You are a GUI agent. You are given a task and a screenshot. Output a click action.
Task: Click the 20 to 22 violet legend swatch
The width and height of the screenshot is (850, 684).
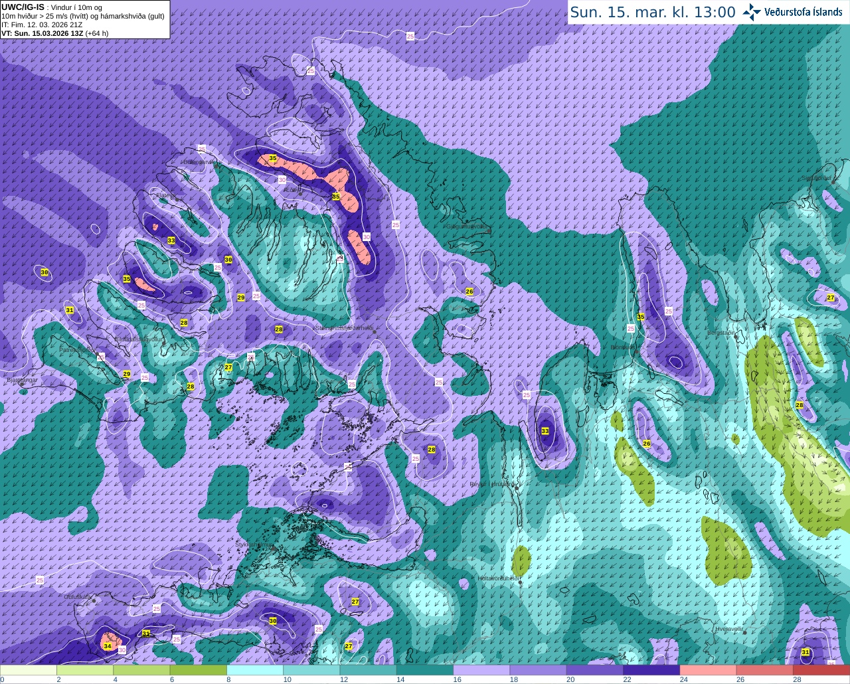[x=596, y=669]
